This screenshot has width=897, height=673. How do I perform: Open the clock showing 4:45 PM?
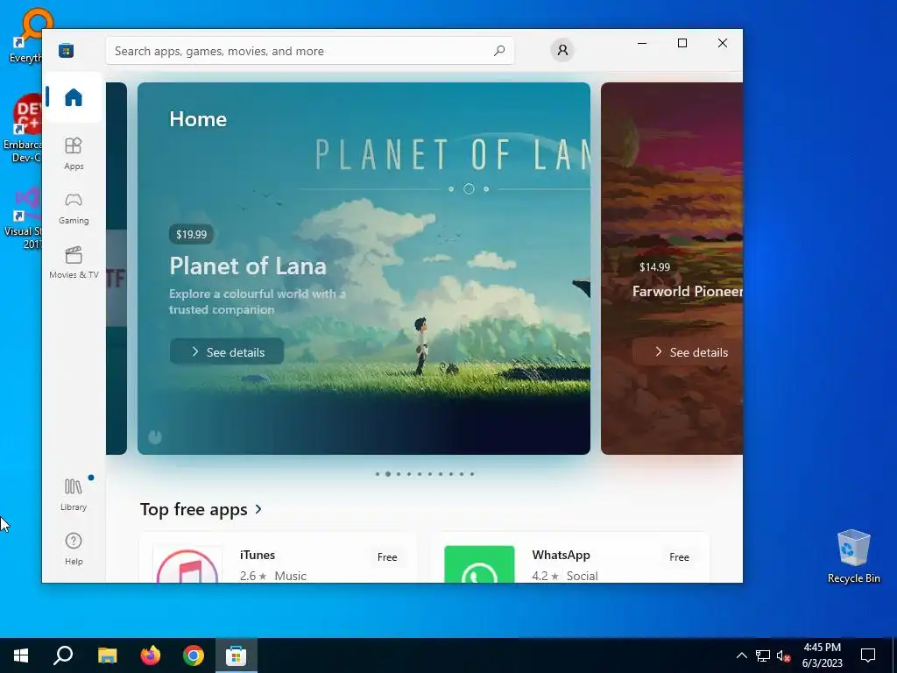coord(822,655)
